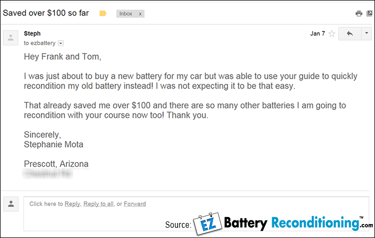The image size is (375, 238).
Task: Click the 'Reply to all' link
Action: click(x=99, y=204)
